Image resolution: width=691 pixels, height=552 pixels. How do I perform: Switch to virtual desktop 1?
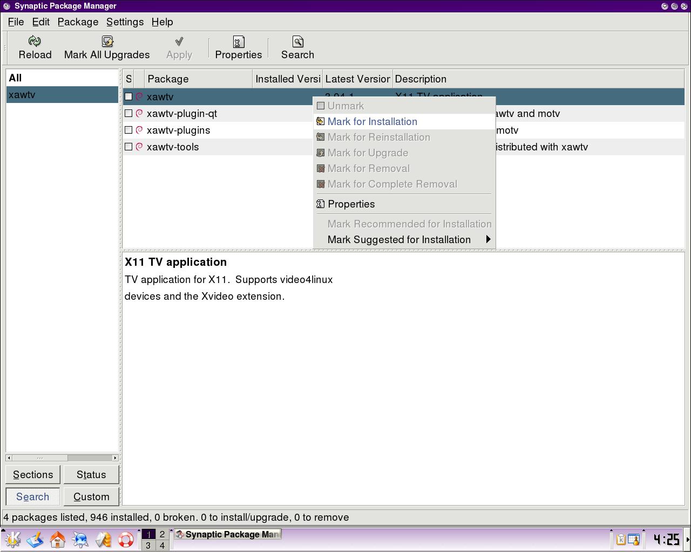pos(148,534)
